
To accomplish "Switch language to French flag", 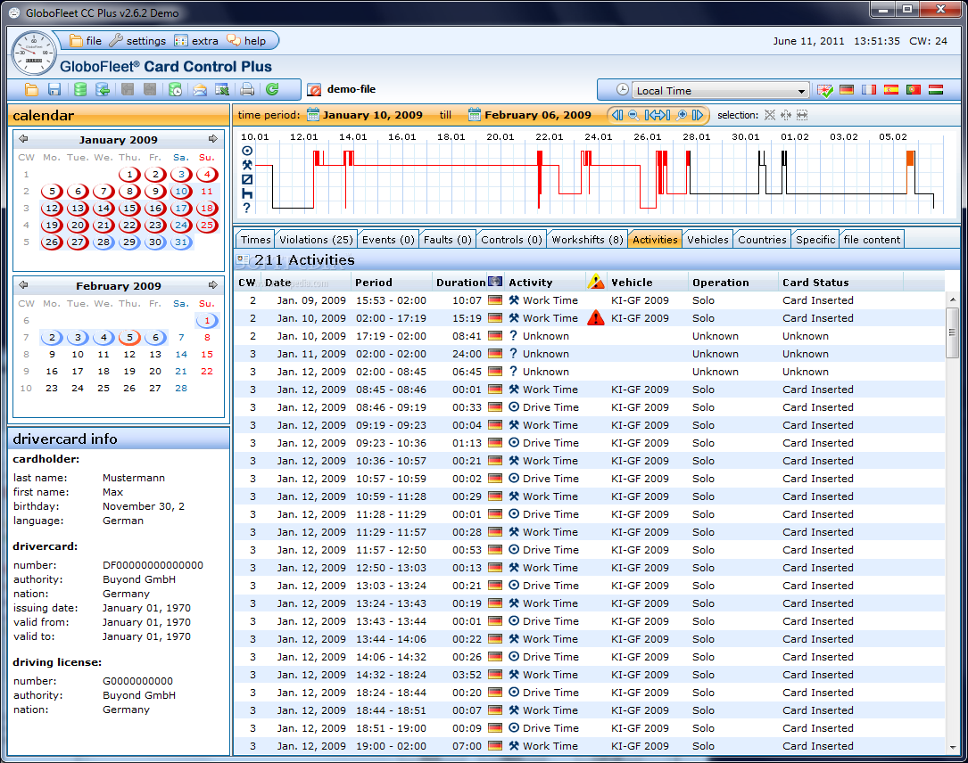I will (869, 90).
